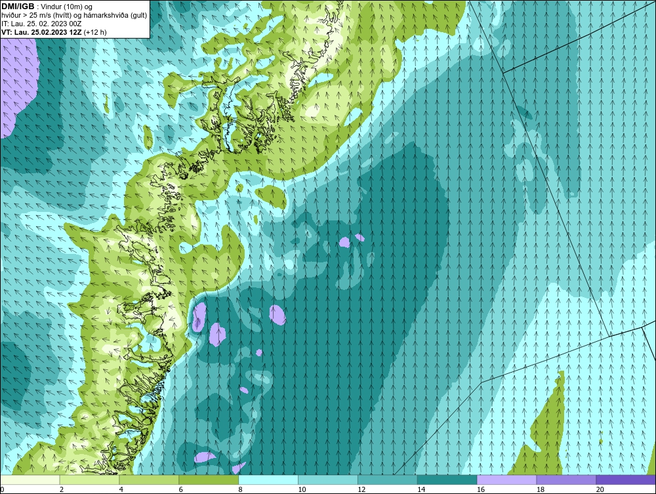Image resolution: width=656 pixels, height=494 pixels.
Task: Click the legend scale label "4"
Action: coord(121,489)
